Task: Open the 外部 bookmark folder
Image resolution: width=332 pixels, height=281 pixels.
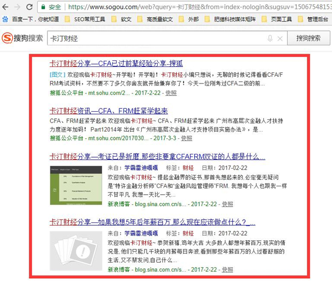Action: 189,19
